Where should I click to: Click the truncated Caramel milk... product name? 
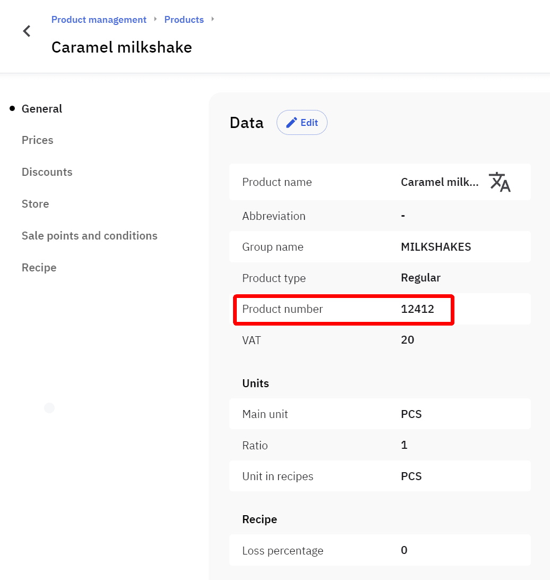click(x=440, y=182)
